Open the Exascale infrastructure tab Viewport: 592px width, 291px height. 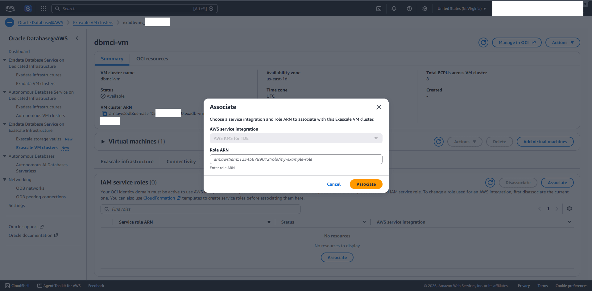(x=127, y=162)
